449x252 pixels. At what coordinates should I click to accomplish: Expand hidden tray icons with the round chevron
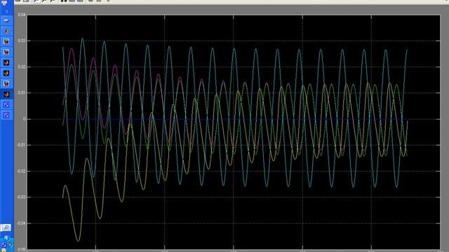pos(6,238)
